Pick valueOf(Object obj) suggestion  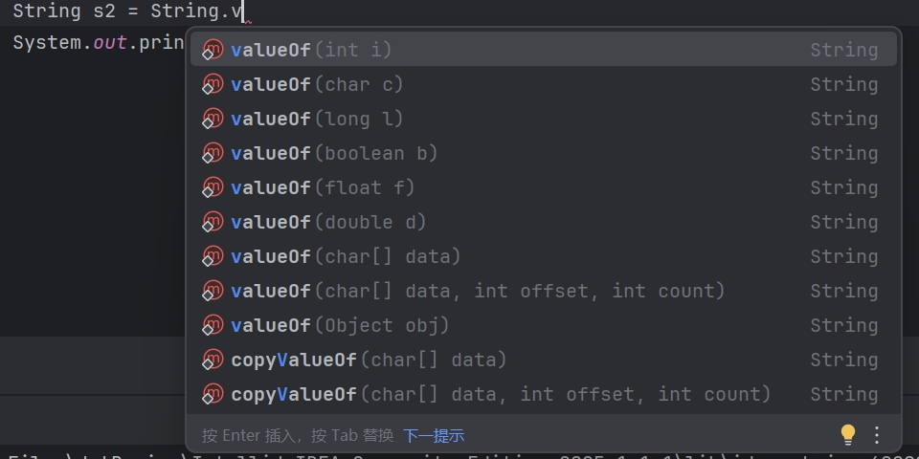(544, 325)
